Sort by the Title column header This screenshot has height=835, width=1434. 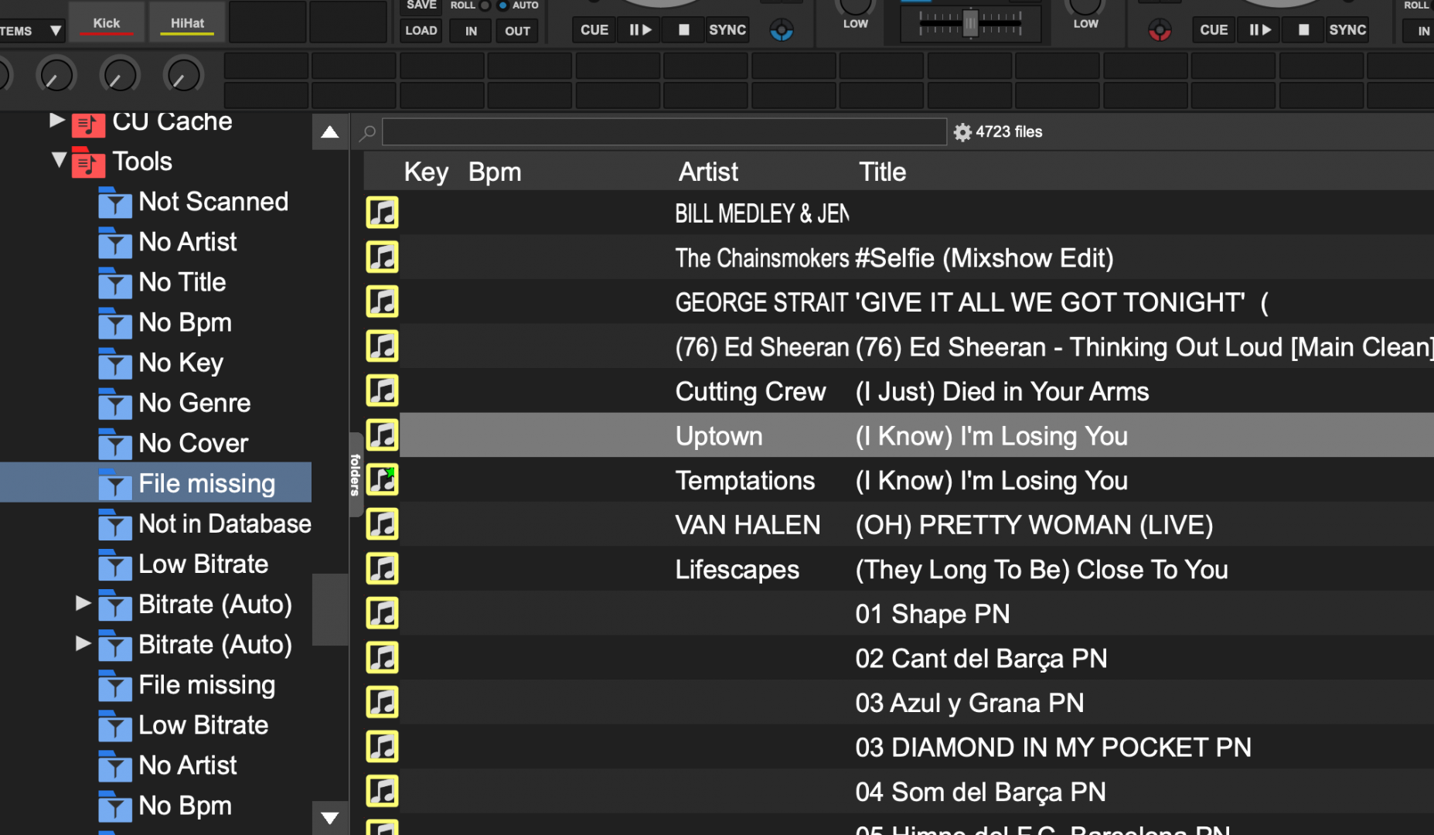tap(882, 172)
